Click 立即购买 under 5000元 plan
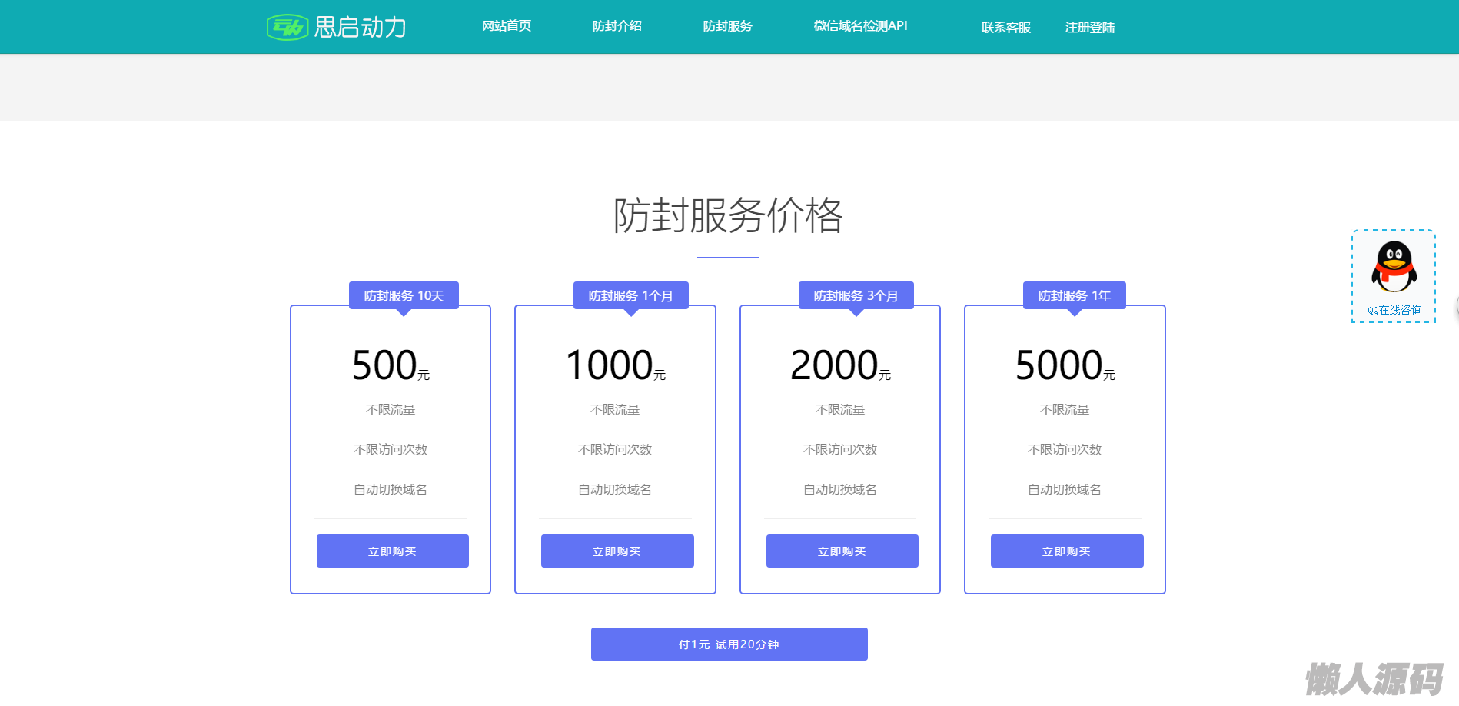The width and height of the screenshot is (1459, 706). click(x=1066, y=551)
